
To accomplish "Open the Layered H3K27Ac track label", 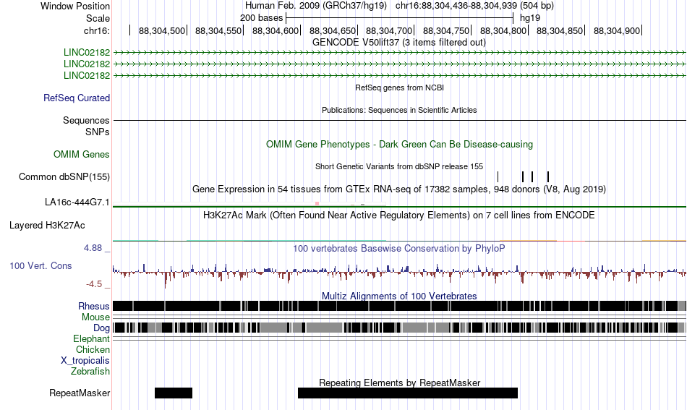I will tap(47, 226).
